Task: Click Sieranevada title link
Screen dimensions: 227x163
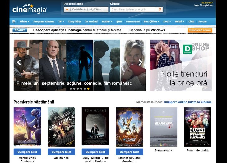Action: [164, 150]
